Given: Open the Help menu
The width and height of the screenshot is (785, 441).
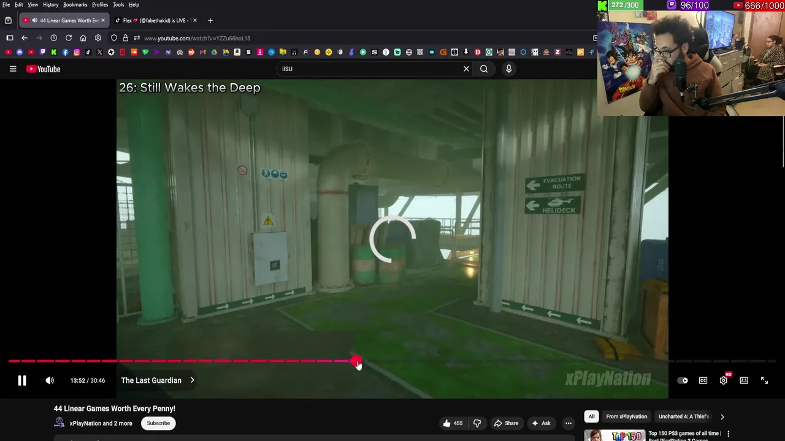Looking at the screenshot, I should click(134, 5).
